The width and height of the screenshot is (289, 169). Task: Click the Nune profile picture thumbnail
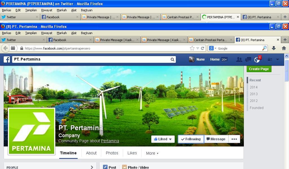pyautogui.click(x=192, y=59)
